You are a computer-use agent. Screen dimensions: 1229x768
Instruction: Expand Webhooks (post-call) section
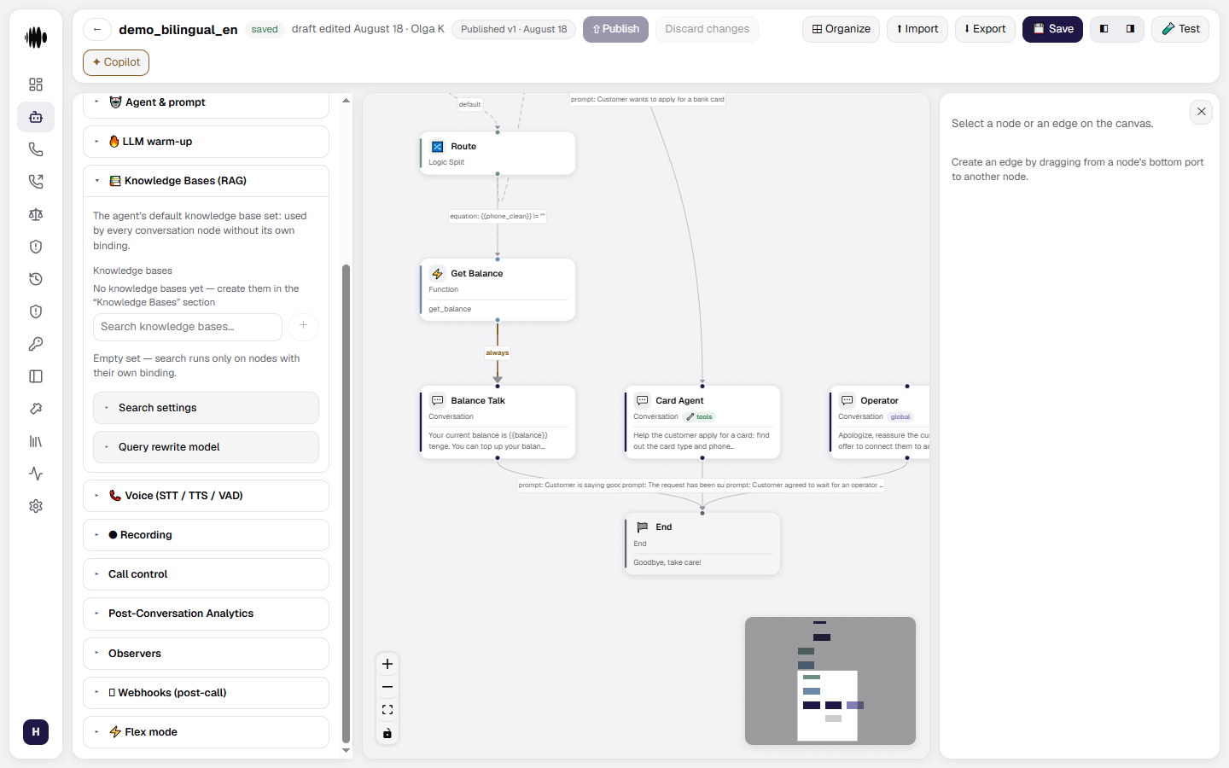[206, 693]
